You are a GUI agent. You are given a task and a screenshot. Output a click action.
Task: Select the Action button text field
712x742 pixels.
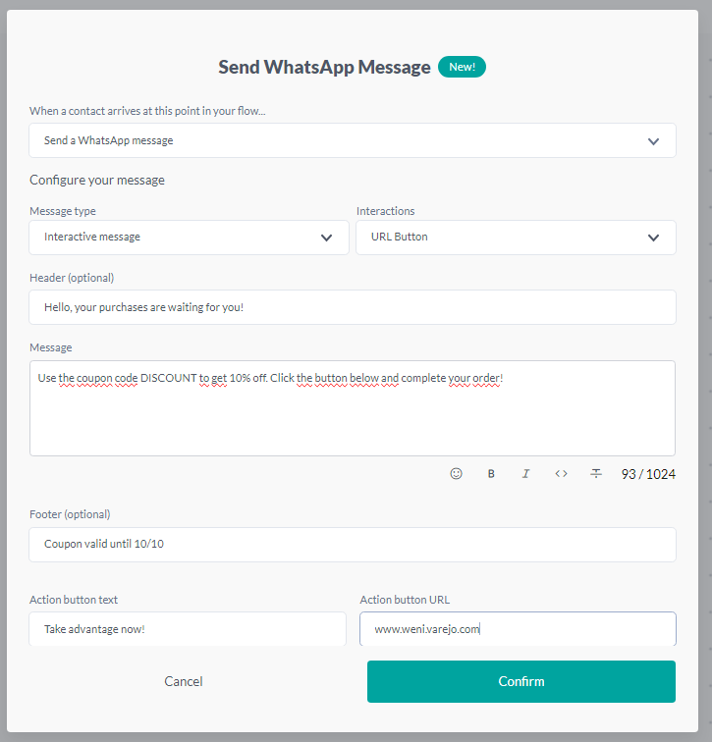tap(187, 629)
